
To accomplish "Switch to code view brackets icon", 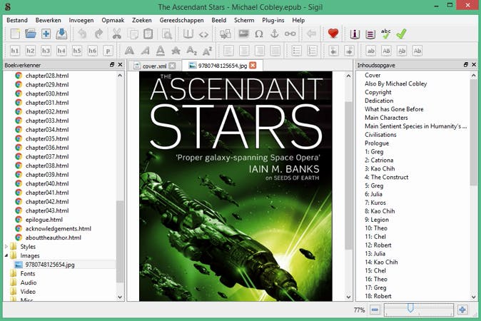I will (x=203, y=34).
